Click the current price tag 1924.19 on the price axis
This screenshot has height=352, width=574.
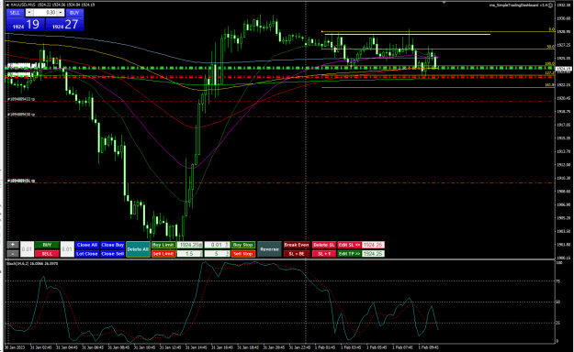coord(563,69)
